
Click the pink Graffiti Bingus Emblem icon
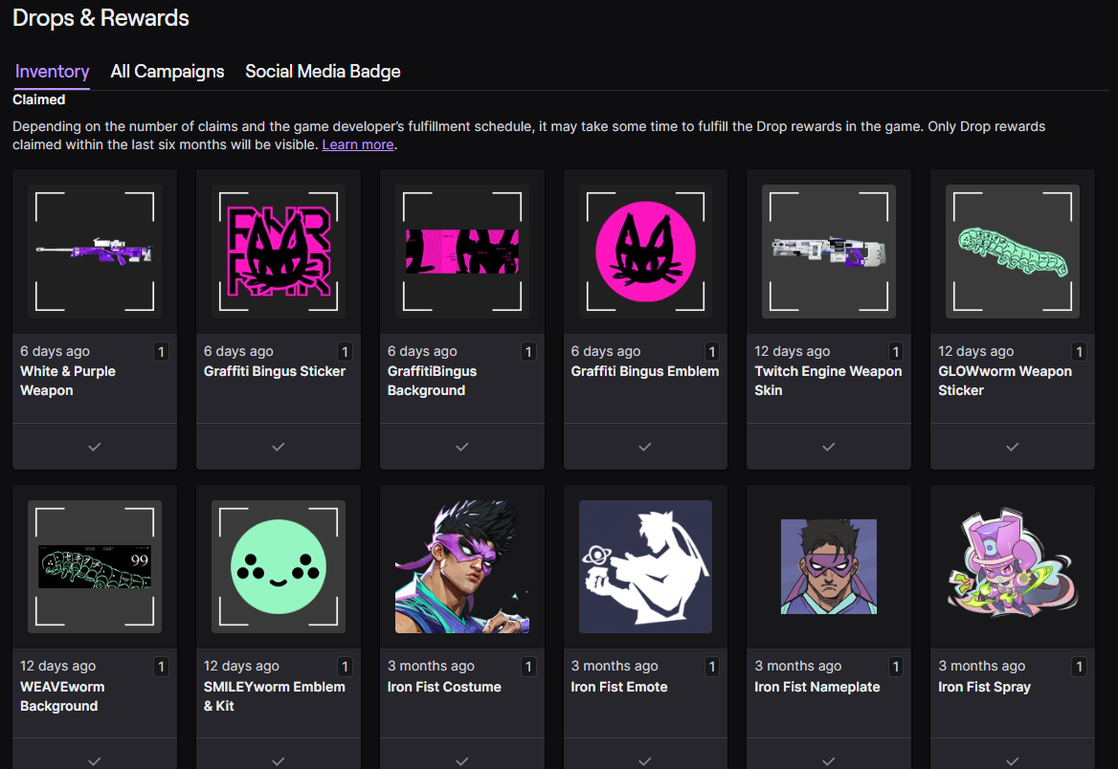(x=645, y=252)
